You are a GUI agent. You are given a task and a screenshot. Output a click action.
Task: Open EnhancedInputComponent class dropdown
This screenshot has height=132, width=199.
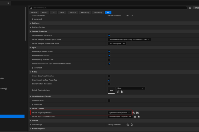pos(120,117)
